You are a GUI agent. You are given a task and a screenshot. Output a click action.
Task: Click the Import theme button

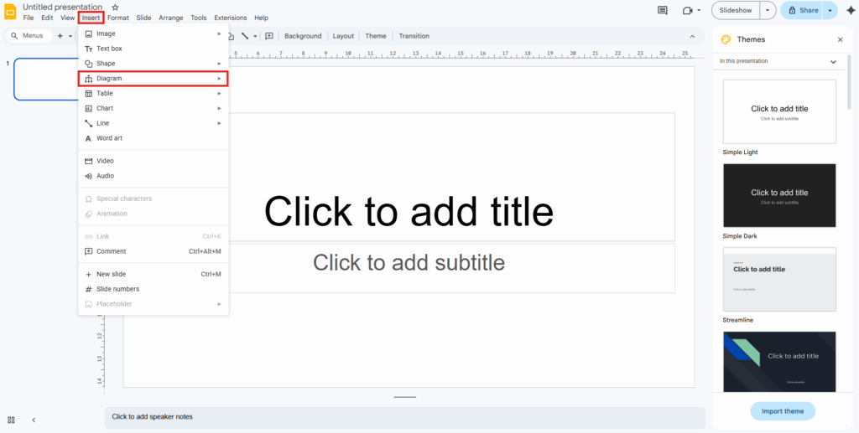(x=782, y=411)
